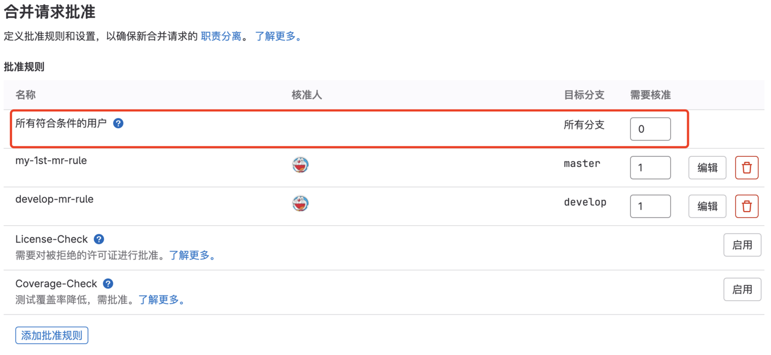Click approver avatar for develop-mr-rule
This screenshot has width=771, height=355.
(x=301, y=203)
